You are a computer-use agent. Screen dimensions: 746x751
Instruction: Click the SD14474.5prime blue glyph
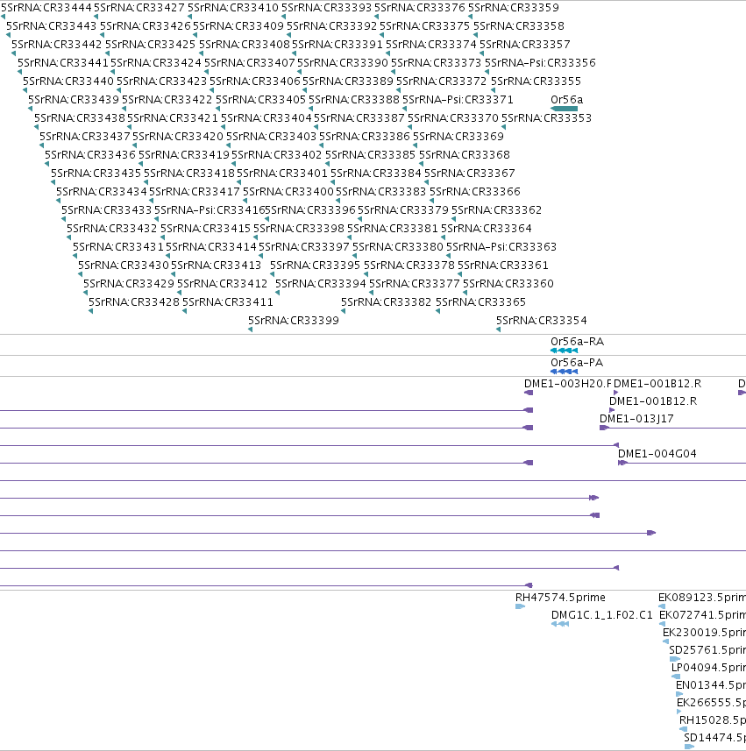point(690,747)
